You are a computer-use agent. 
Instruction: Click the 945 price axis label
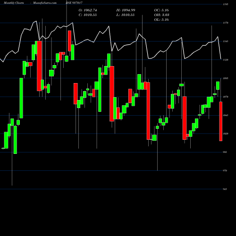tap(225, 189)
